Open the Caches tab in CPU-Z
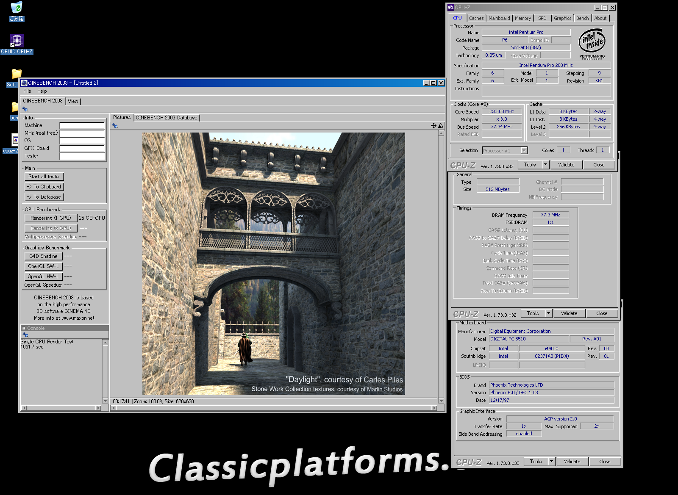Image resolution: width=678 pixels, height=495 pixels. coord(476,18)
